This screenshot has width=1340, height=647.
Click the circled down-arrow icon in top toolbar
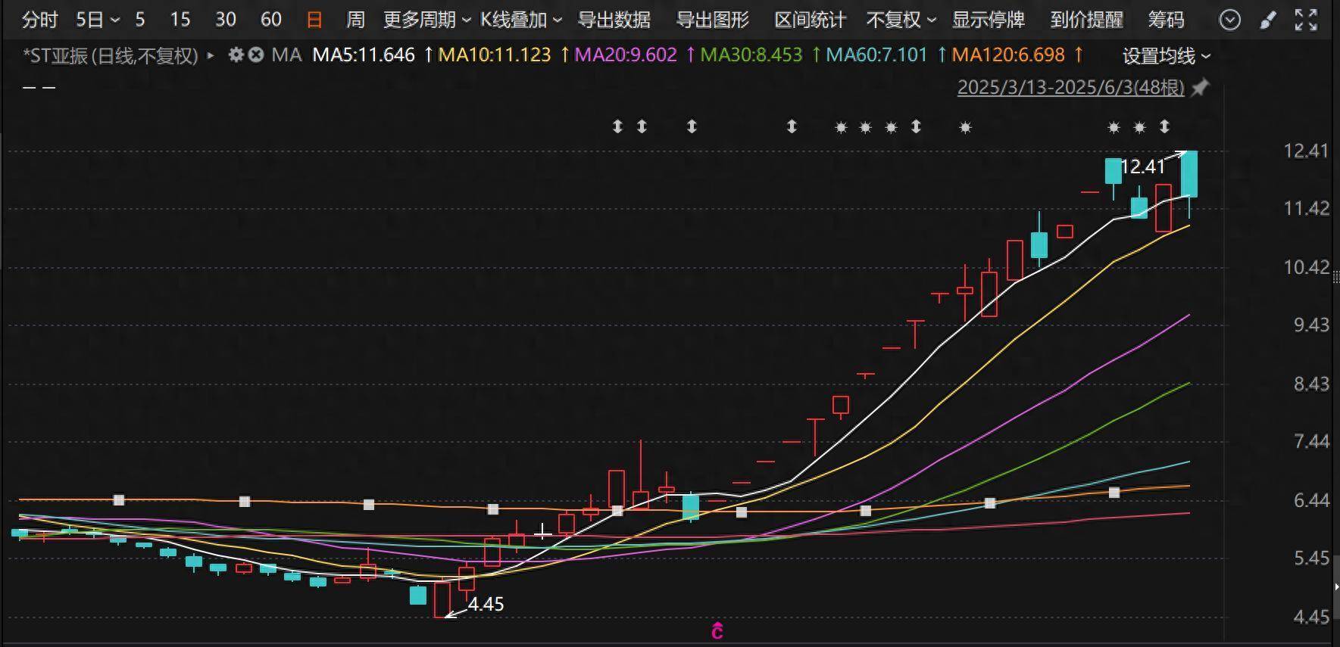[1230, 20]
